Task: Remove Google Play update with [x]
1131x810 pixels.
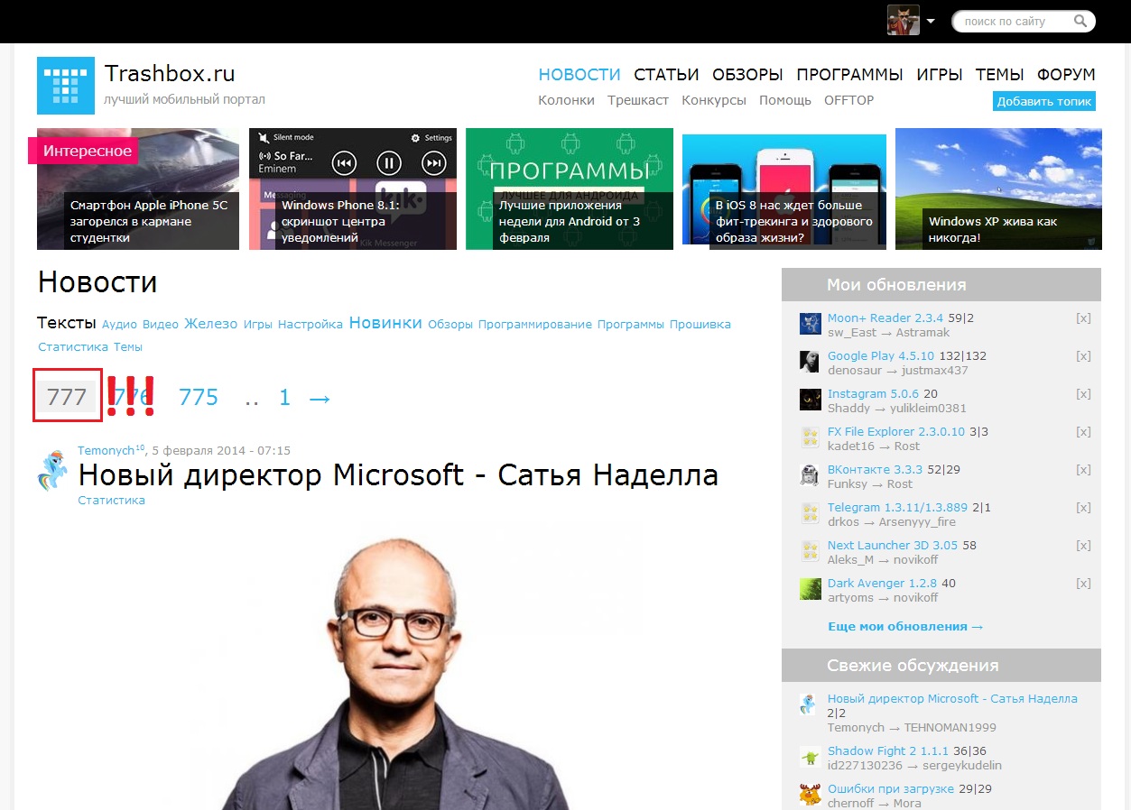Action: pos(1083,356)
